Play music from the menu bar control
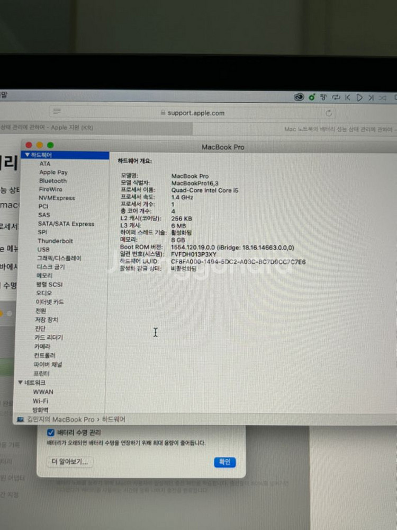This screenshot has width=397, height=530. [x=359, y=98]
